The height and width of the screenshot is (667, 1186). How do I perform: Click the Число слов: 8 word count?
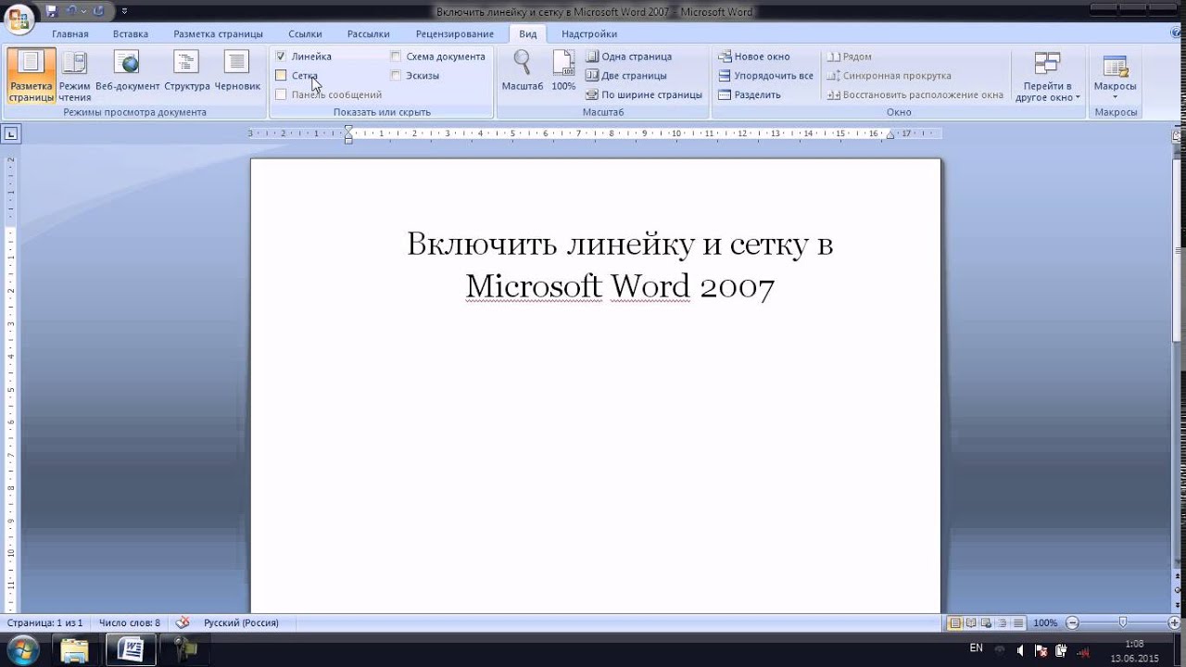point(130,623)
